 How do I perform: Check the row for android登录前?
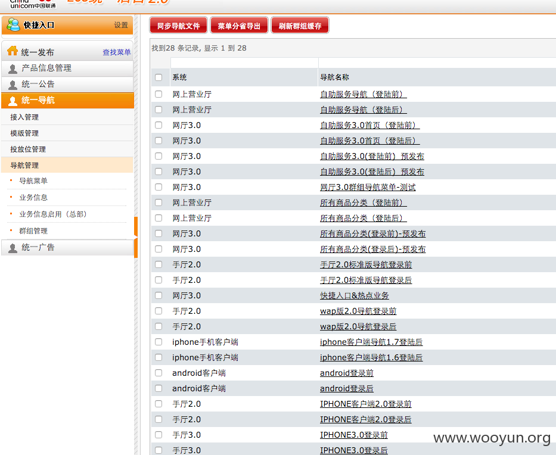(x=159, y=372)
